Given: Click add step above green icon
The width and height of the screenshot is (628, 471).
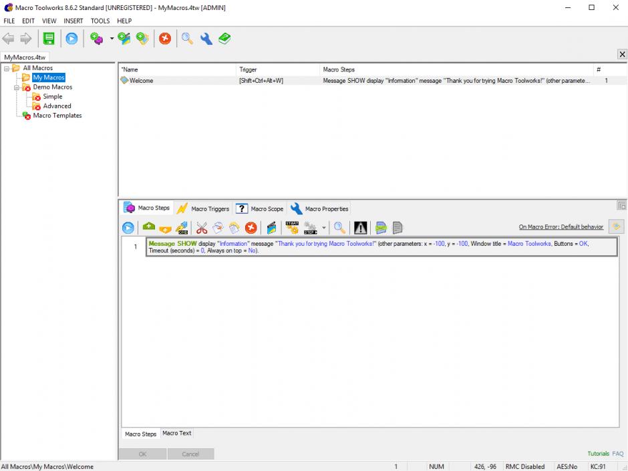Looking at the screenshot, I should pyautogui.click(x=148, y=227).
